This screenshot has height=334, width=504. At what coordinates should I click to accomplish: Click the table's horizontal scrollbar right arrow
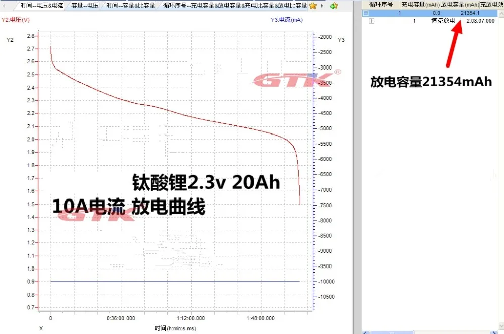click(494, 332)
